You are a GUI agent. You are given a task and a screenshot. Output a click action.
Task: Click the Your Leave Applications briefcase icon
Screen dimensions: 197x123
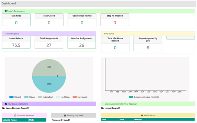tap(6, 104)
